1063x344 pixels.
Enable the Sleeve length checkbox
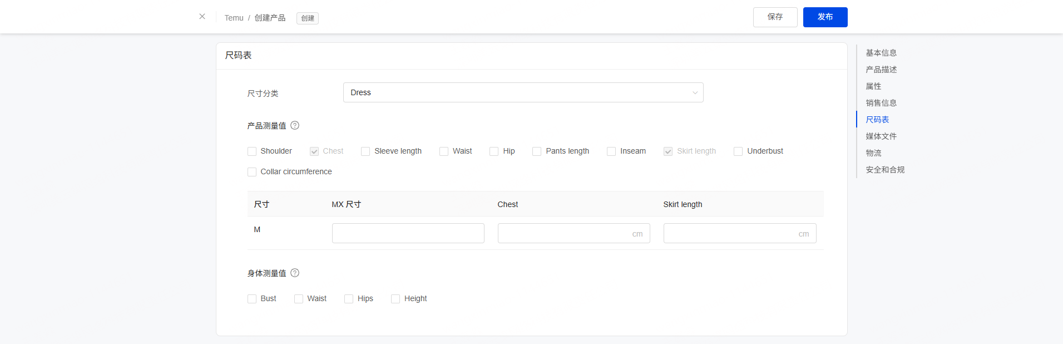point(365,151)
